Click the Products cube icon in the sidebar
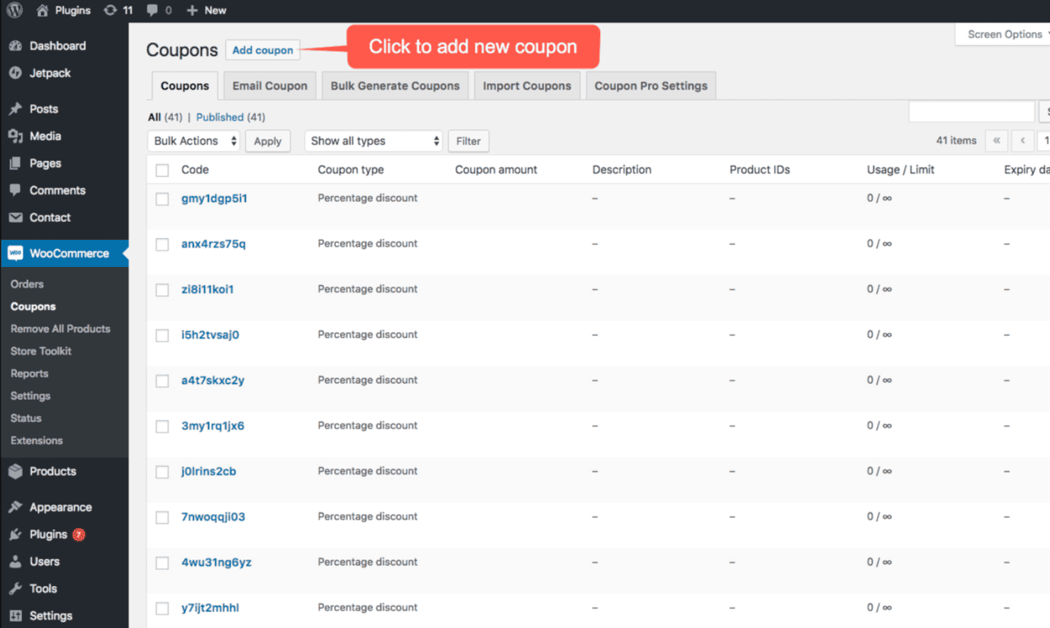The height and width of the screenshot is (628, 1050). coord(15,471)
